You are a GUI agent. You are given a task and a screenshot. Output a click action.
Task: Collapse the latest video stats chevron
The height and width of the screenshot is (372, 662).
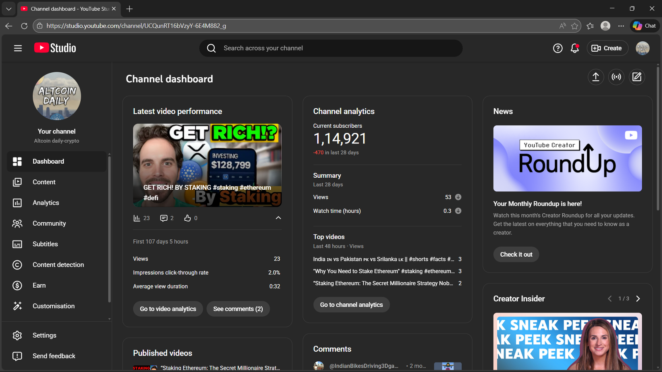[278, 218]
